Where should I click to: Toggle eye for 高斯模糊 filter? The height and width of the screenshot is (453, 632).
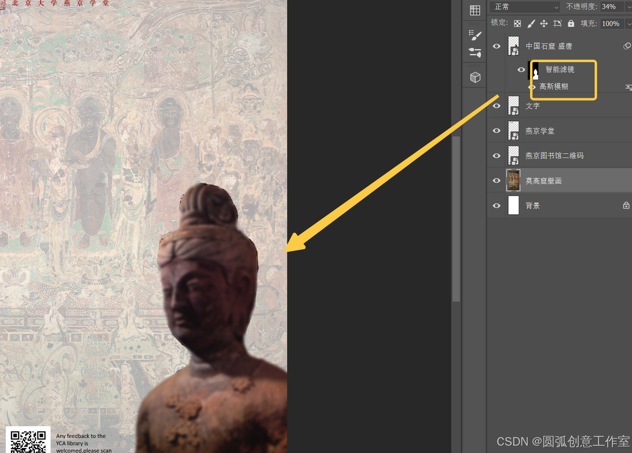[x=532, y=87]
